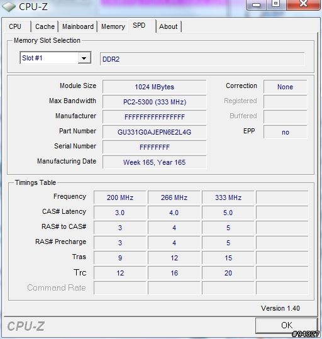Image resolution: width=322 pixels, height=339 pixels.
Task: Click the Max Bandwidth label
Action: (x=72, y=101)
